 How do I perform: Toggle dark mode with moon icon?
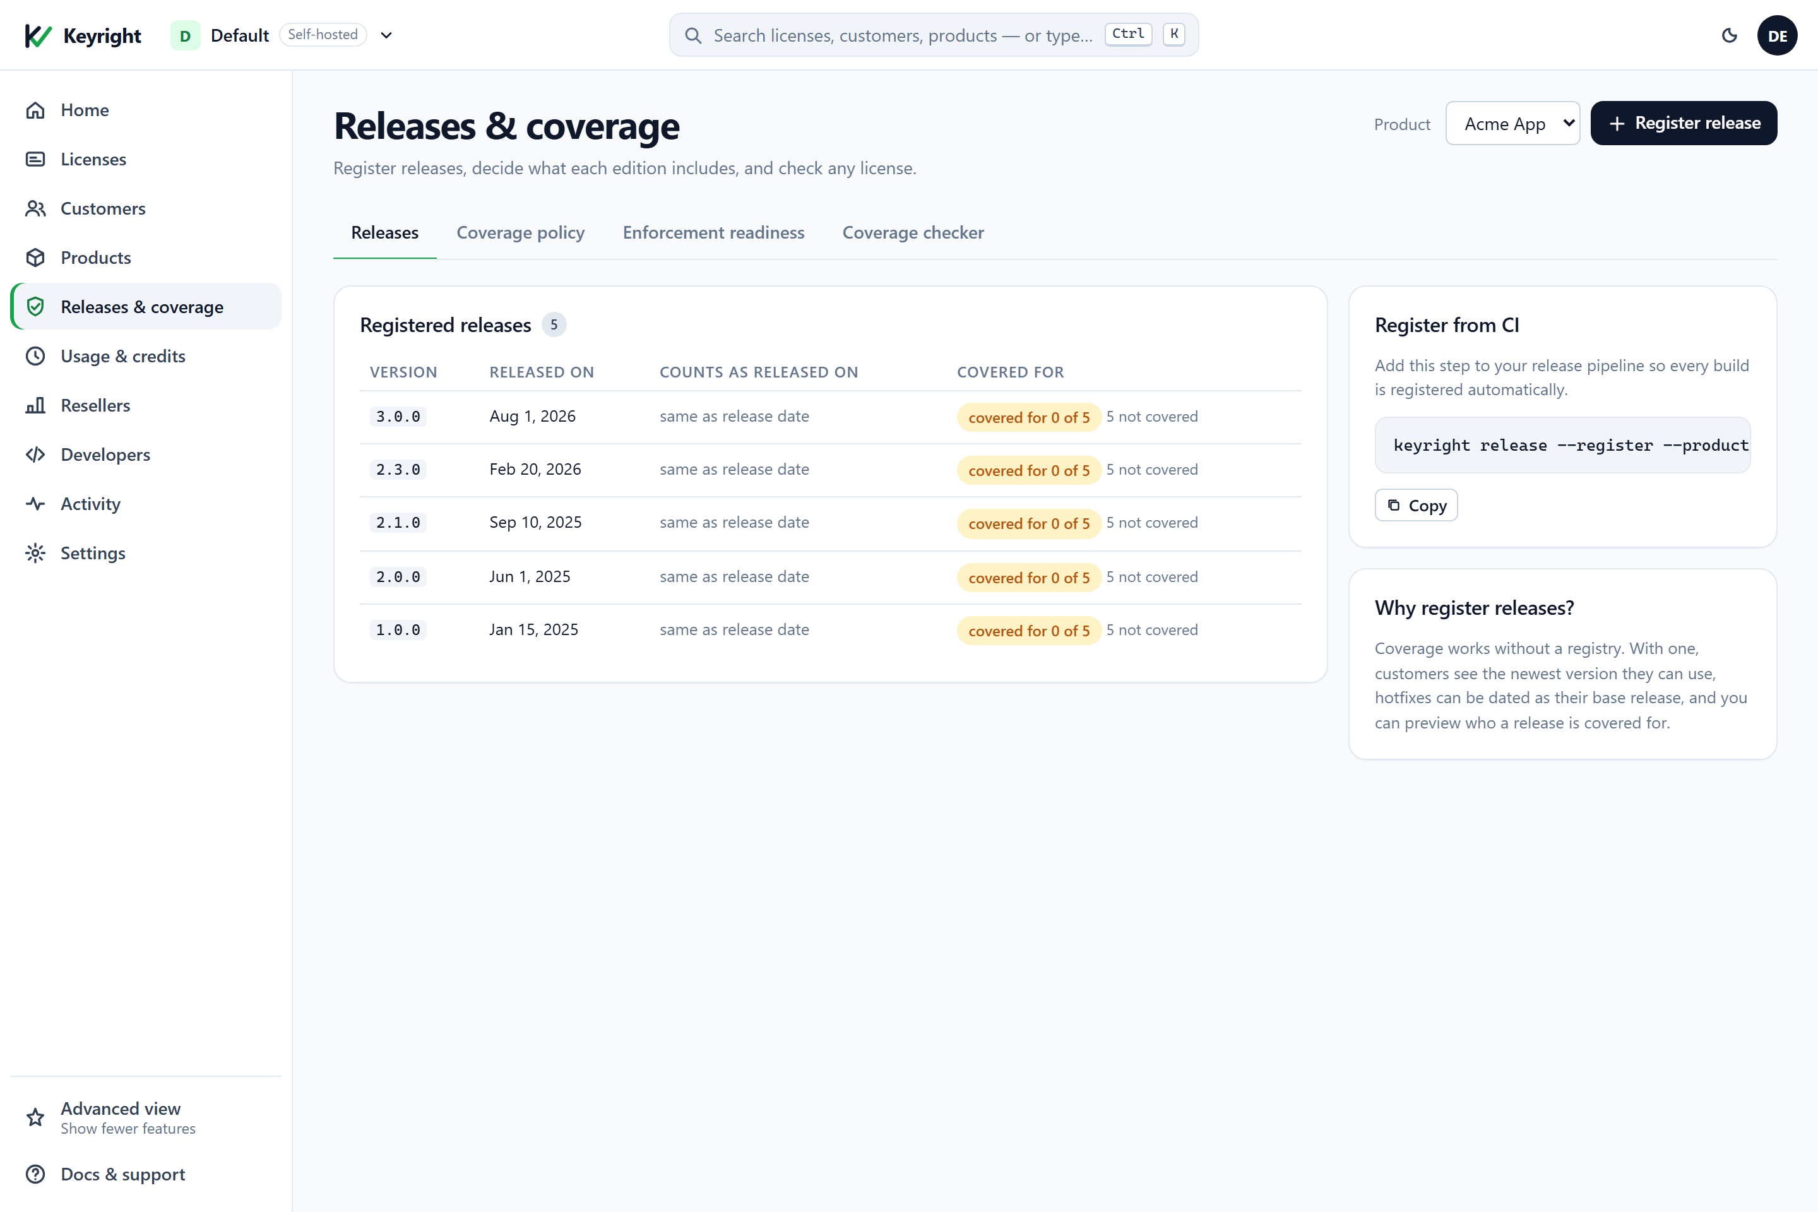pos(1730,35)
